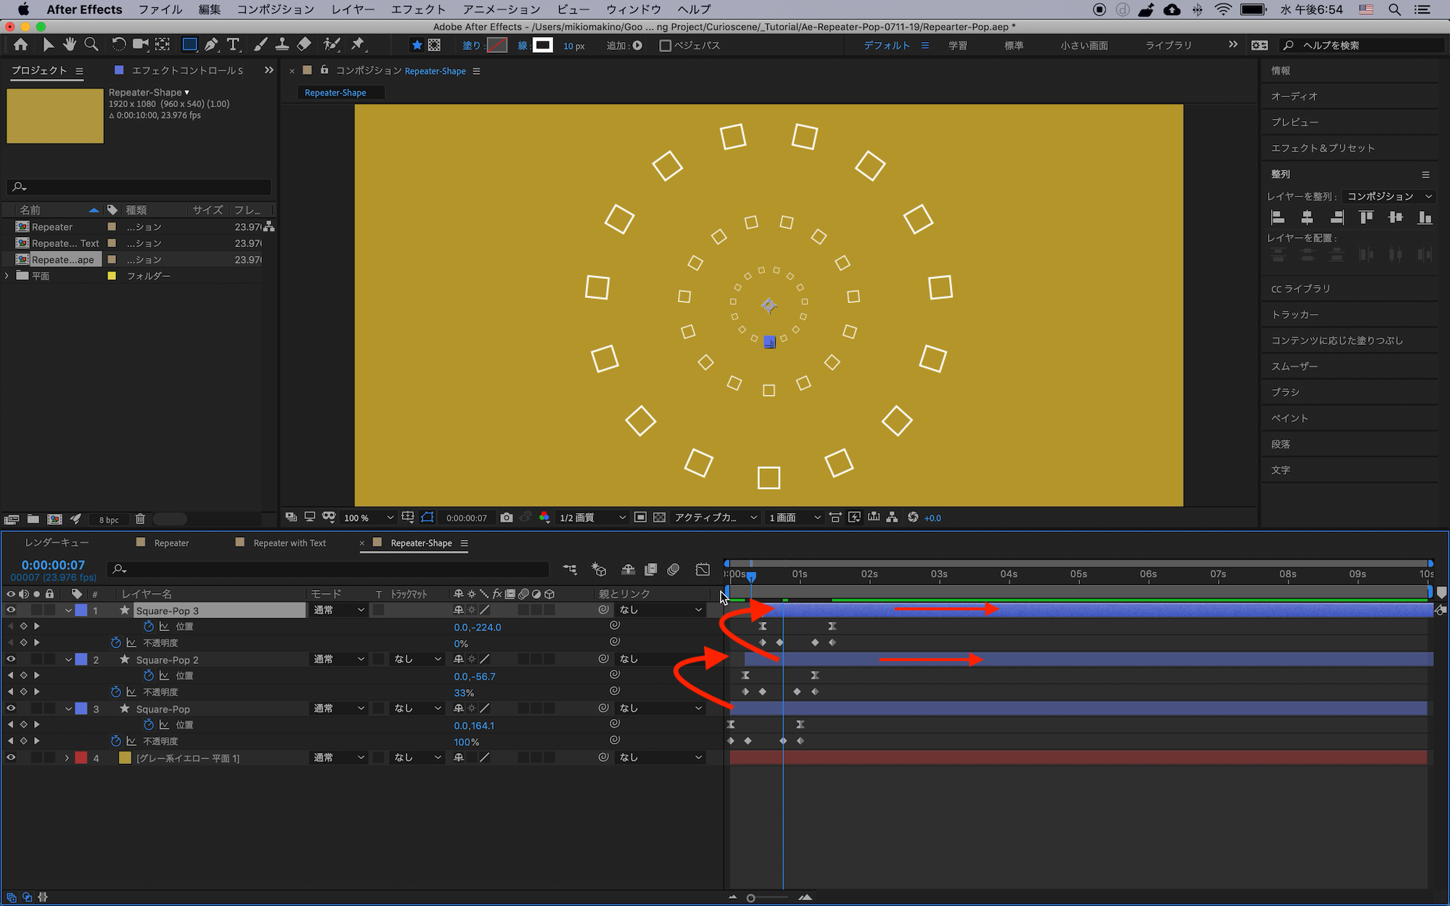Click the snapshot camera icon in viewer
The height and width of the screenshot is (906, 1450).
(507, 518)
